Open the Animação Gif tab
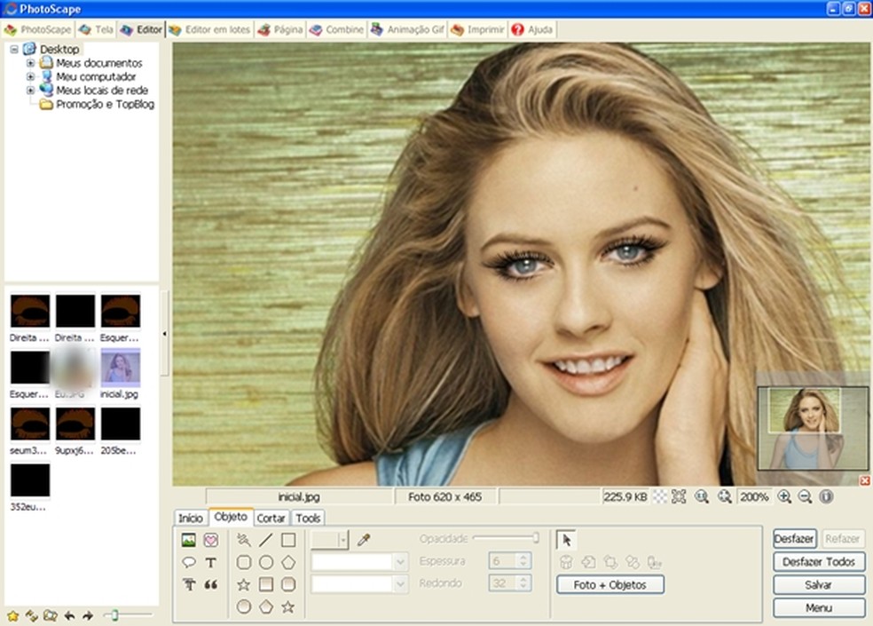This screenshot has width=873, height=626. click(x=407, y=29)
